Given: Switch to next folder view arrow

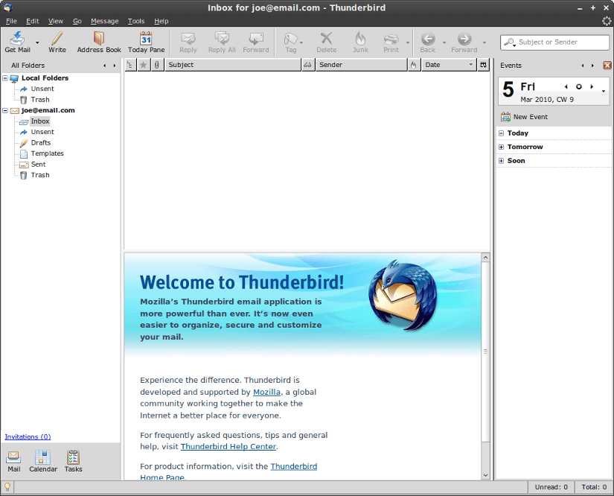Looking at the screenshot, I should pos(115,66).
